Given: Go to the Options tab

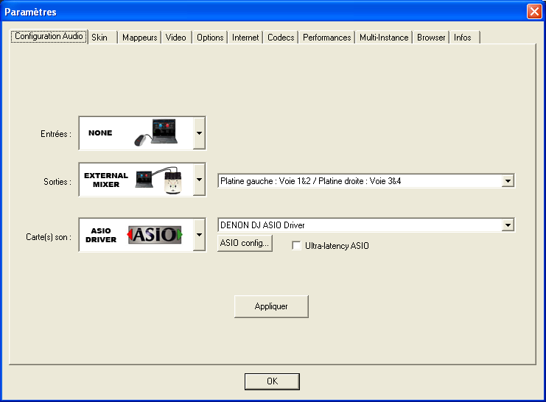Looking at the screenshot, I should 210,38.
